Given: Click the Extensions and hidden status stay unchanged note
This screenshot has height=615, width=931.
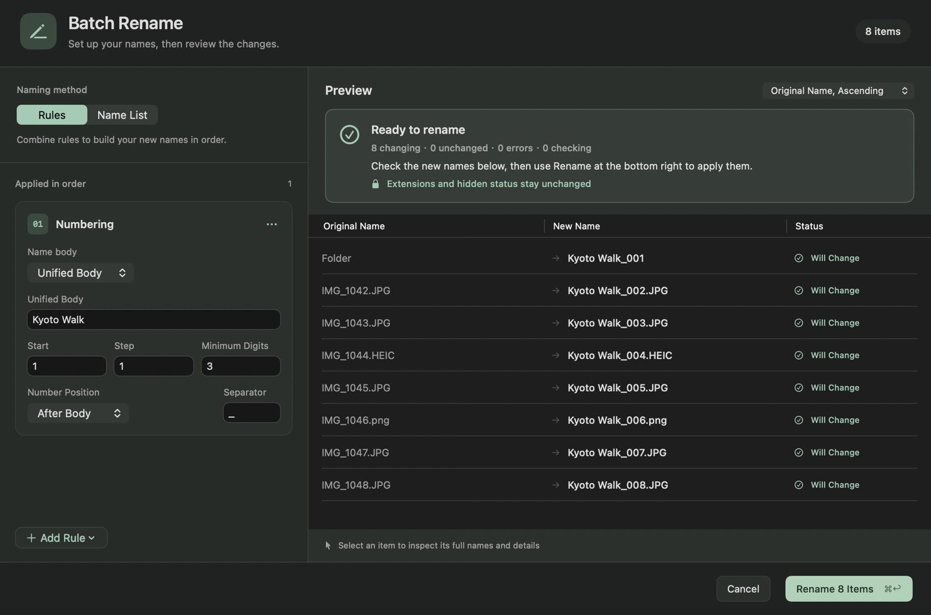Looking at the screenshot, I should [x=488, y=184].
